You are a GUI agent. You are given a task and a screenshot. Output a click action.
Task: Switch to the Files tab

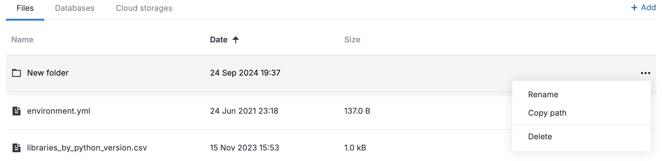[x=25, y=8]
